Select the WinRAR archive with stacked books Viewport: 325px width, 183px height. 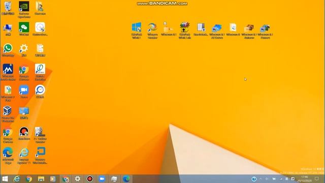click(x=184, y=27)
